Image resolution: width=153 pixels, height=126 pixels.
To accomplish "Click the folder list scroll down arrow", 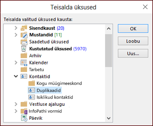I will [x=109, y=118].
